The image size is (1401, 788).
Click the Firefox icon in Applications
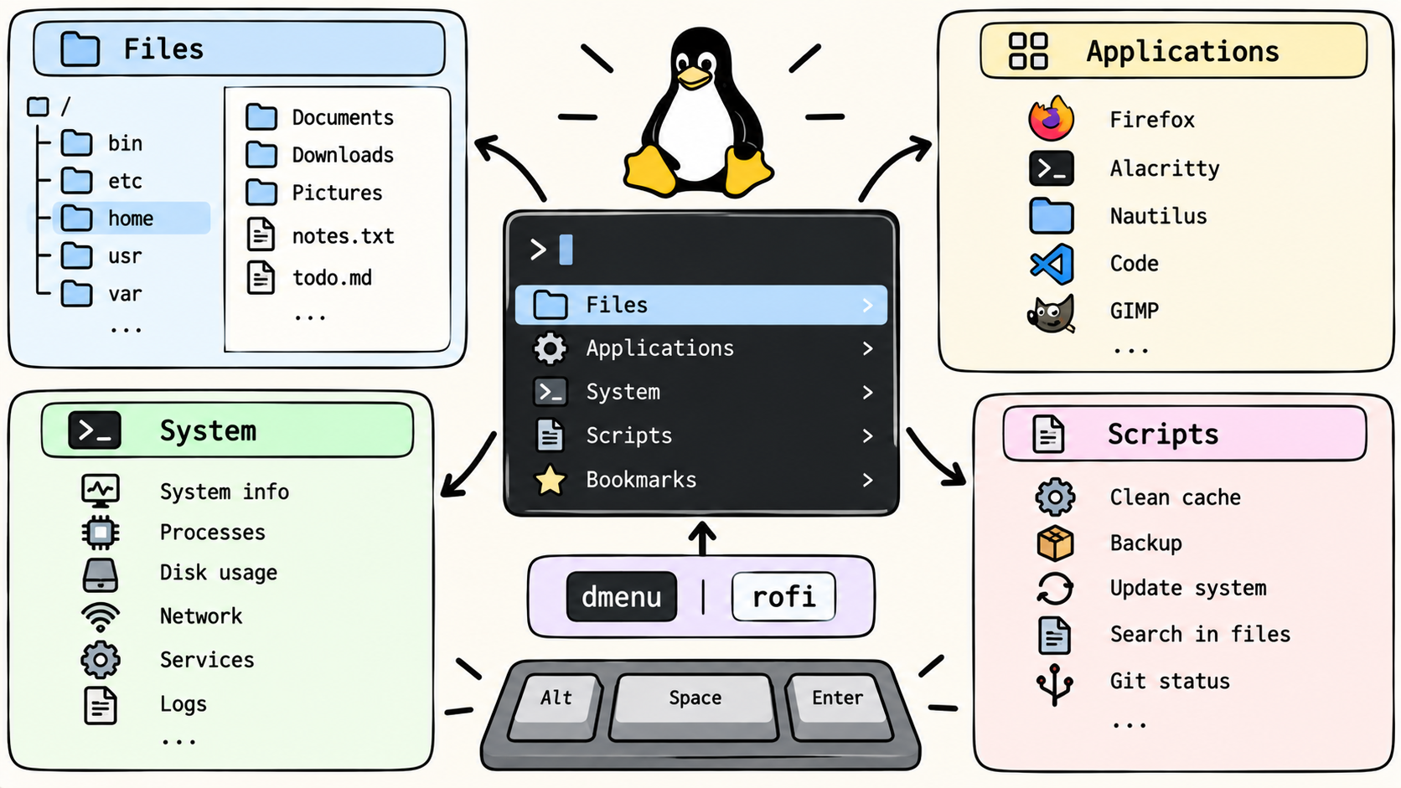click(1052, 118)
